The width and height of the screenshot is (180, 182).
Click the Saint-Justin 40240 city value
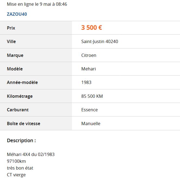100,41
